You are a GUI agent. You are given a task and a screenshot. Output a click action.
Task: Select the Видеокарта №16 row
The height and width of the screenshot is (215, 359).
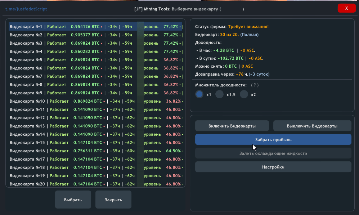click(96, 151)
